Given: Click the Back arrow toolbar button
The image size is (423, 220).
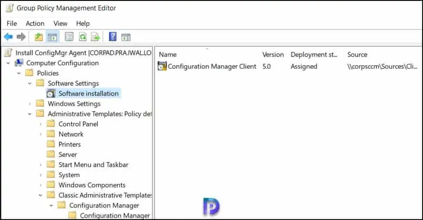Looking at the screenshot, I should tap(8, 37).
